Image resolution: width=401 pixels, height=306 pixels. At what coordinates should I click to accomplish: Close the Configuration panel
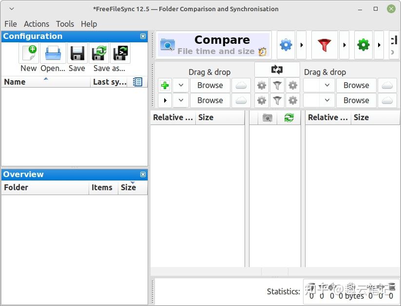pos(143,36)
